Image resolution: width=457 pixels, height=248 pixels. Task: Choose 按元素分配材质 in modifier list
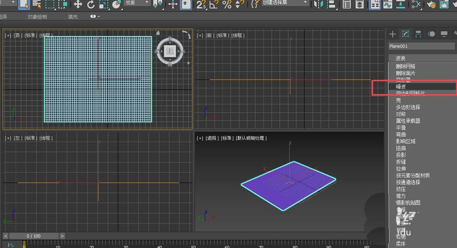point(412,176)
